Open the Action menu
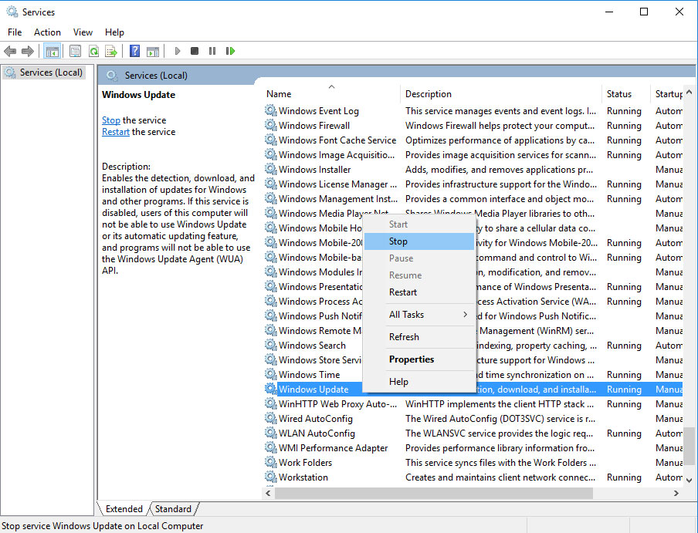The image size is (698, 533). coord(47,32)
